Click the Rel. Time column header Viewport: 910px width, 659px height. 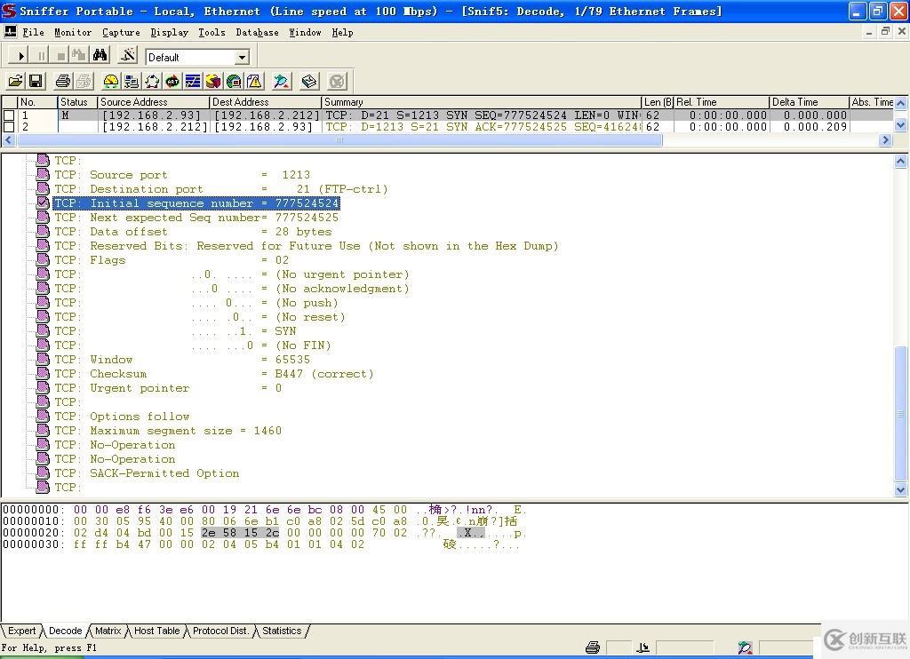722,102
